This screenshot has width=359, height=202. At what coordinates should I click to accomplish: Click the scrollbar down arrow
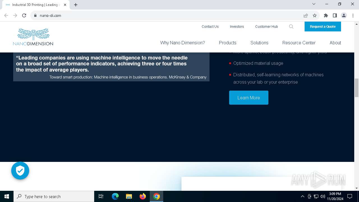[x=356, y=188]
